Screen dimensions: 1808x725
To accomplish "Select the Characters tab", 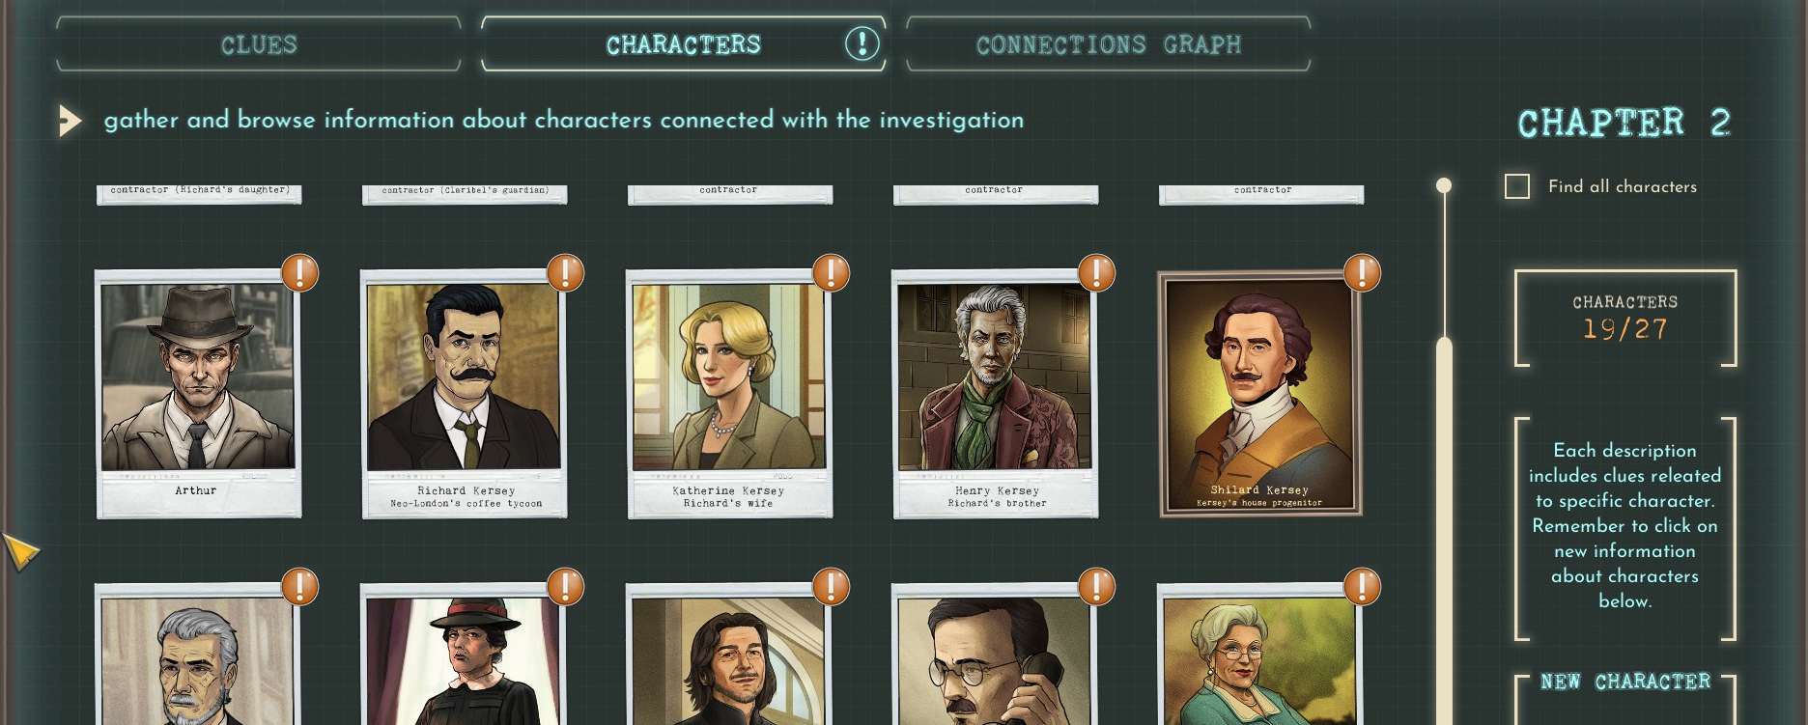I will coord(683,44).
